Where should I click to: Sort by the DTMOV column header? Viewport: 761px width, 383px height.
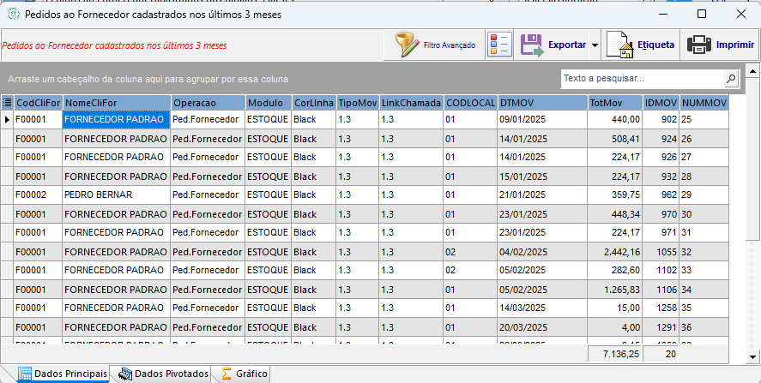click(x=541, y=103)
